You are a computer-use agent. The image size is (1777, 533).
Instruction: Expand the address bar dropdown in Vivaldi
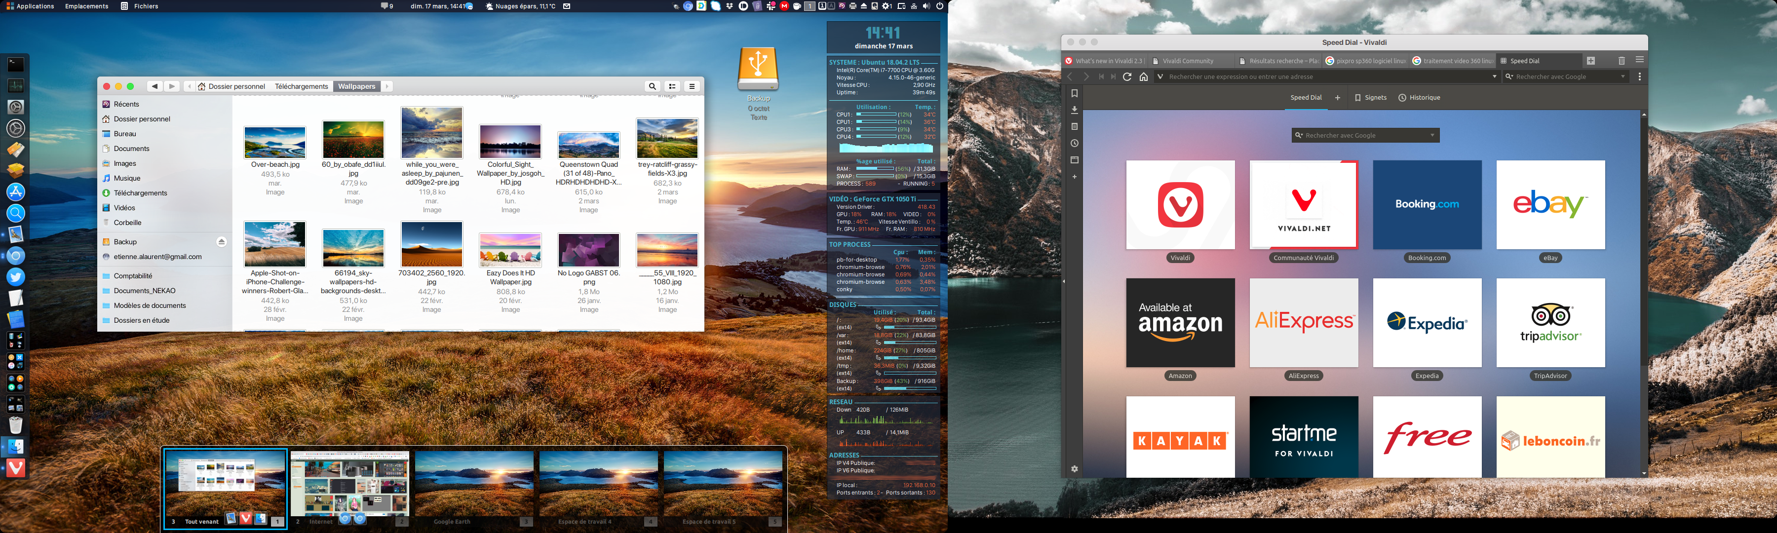pyautogui.click(x=1494, y=77)
